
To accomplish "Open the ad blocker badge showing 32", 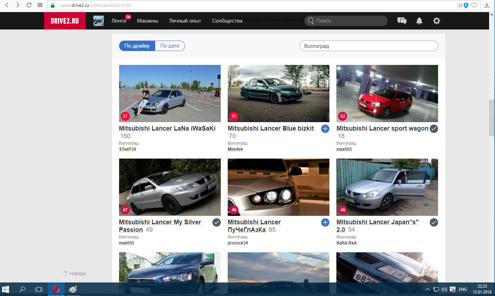I will tap(463, 5).
